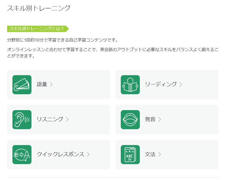Screen dimensions: 227x180
Task: Open the 発音 training card
Action: coord(167,119)
